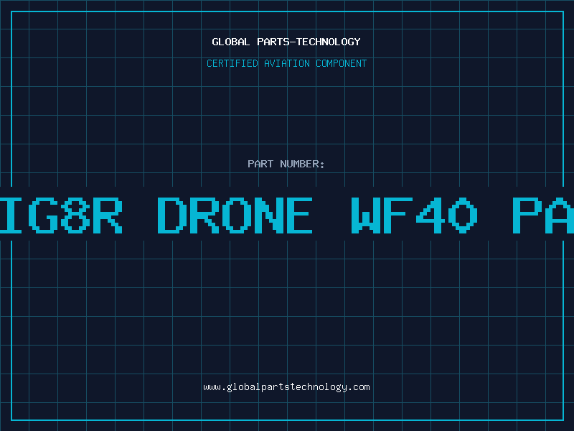Click the letter D in DRONE
This screenshot has height=431, width=574.
click(x=172, y=215)
